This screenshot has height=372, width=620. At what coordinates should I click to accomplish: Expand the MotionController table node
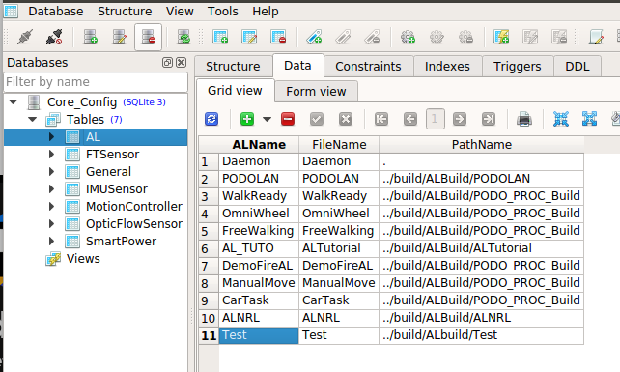click(51, 206)
